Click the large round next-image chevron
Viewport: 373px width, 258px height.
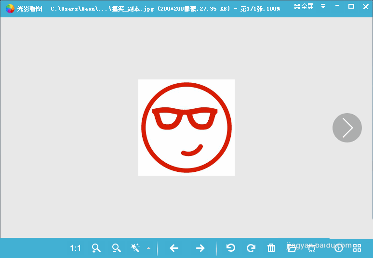pos(347,128)
